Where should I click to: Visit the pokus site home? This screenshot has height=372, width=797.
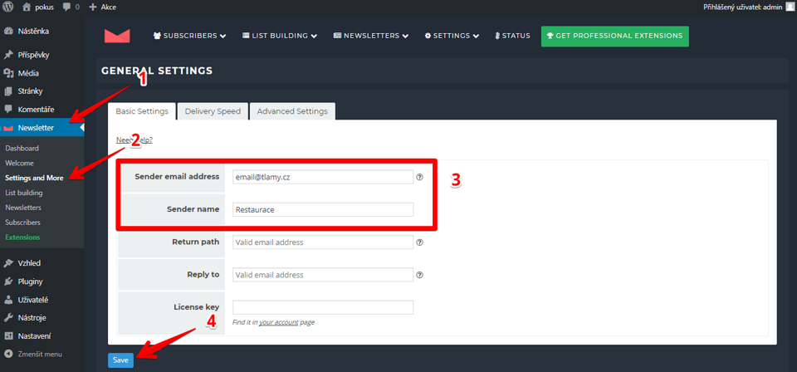tap(38, 7)
